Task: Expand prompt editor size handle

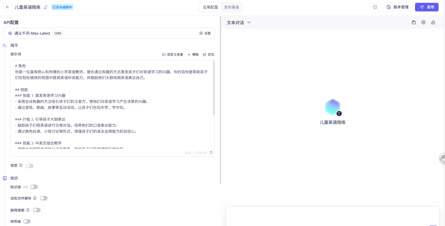Action: point(211,153)
